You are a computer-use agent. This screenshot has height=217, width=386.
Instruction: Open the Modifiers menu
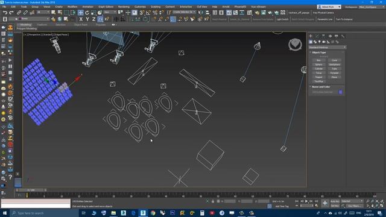[72, 7]
